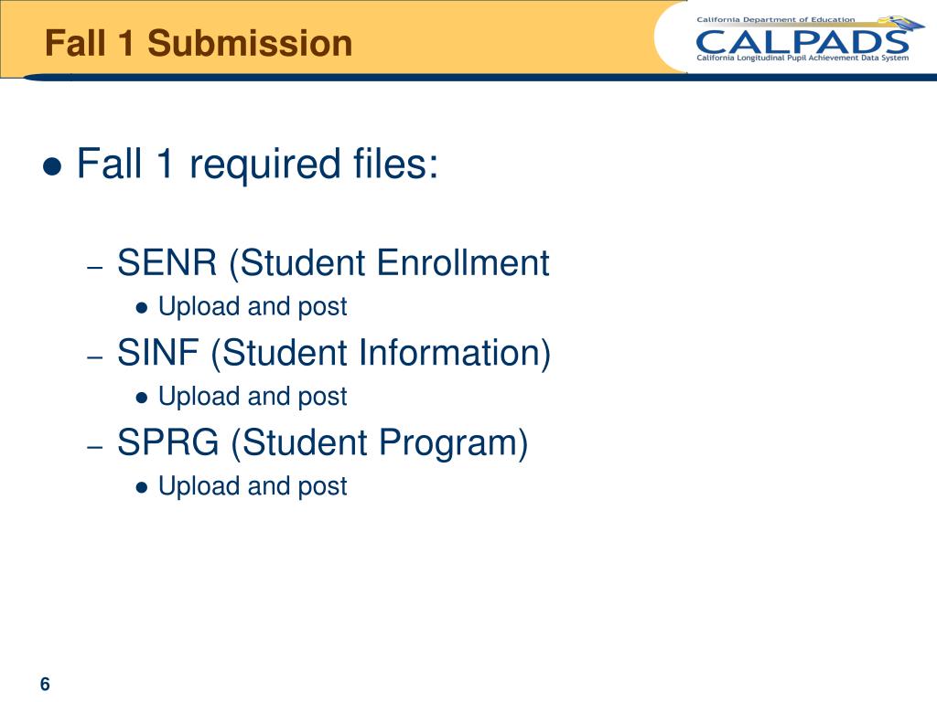Click Upload and post under SENR
Screen dimensions: 937x702
[253, 307]
